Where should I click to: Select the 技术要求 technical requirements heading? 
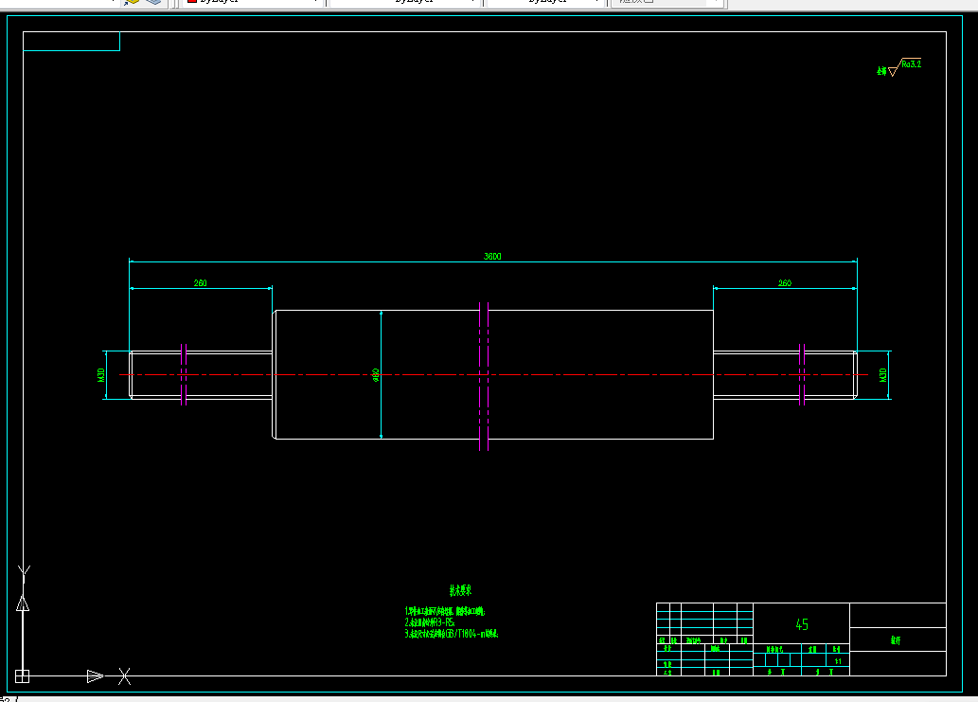(460, 589)
